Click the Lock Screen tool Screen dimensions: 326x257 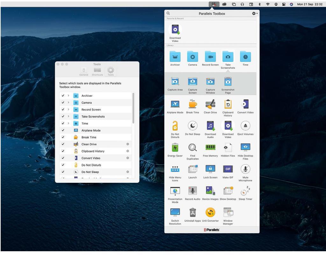coord(210,169)
